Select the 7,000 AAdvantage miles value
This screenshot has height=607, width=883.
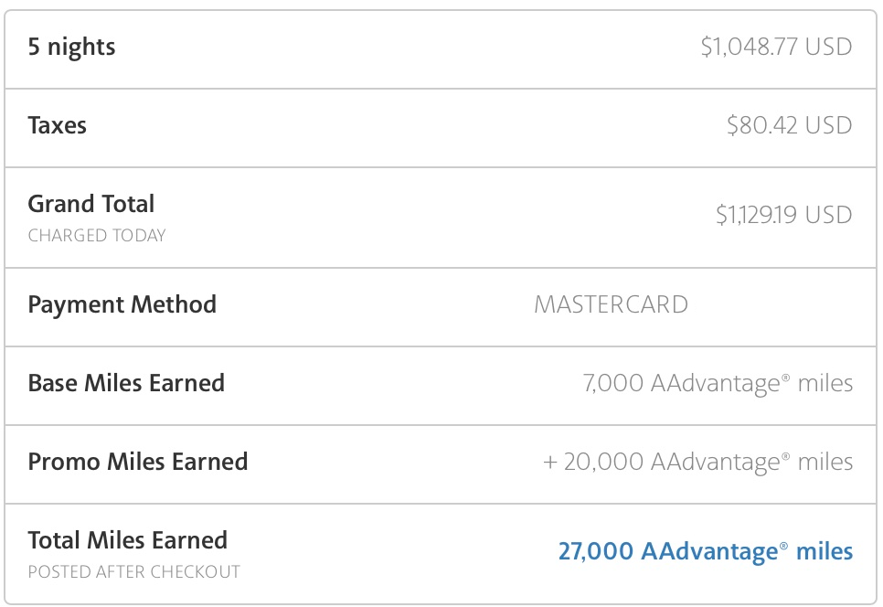tap(718, 383)
